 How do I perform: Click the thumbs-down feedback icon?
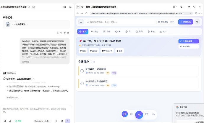point(61,33)
